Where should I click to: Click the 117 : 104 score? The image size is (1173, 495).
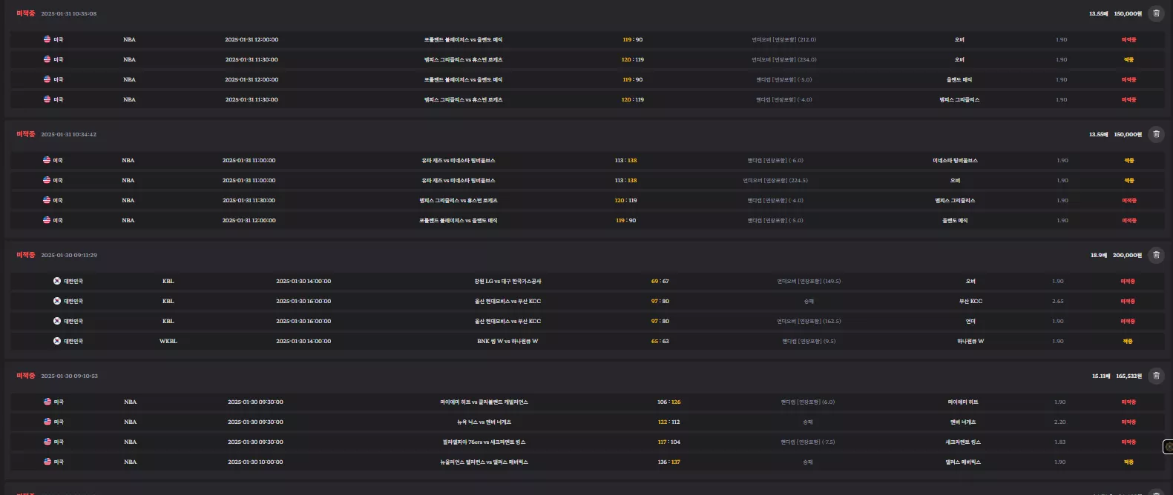click(668, 442)
